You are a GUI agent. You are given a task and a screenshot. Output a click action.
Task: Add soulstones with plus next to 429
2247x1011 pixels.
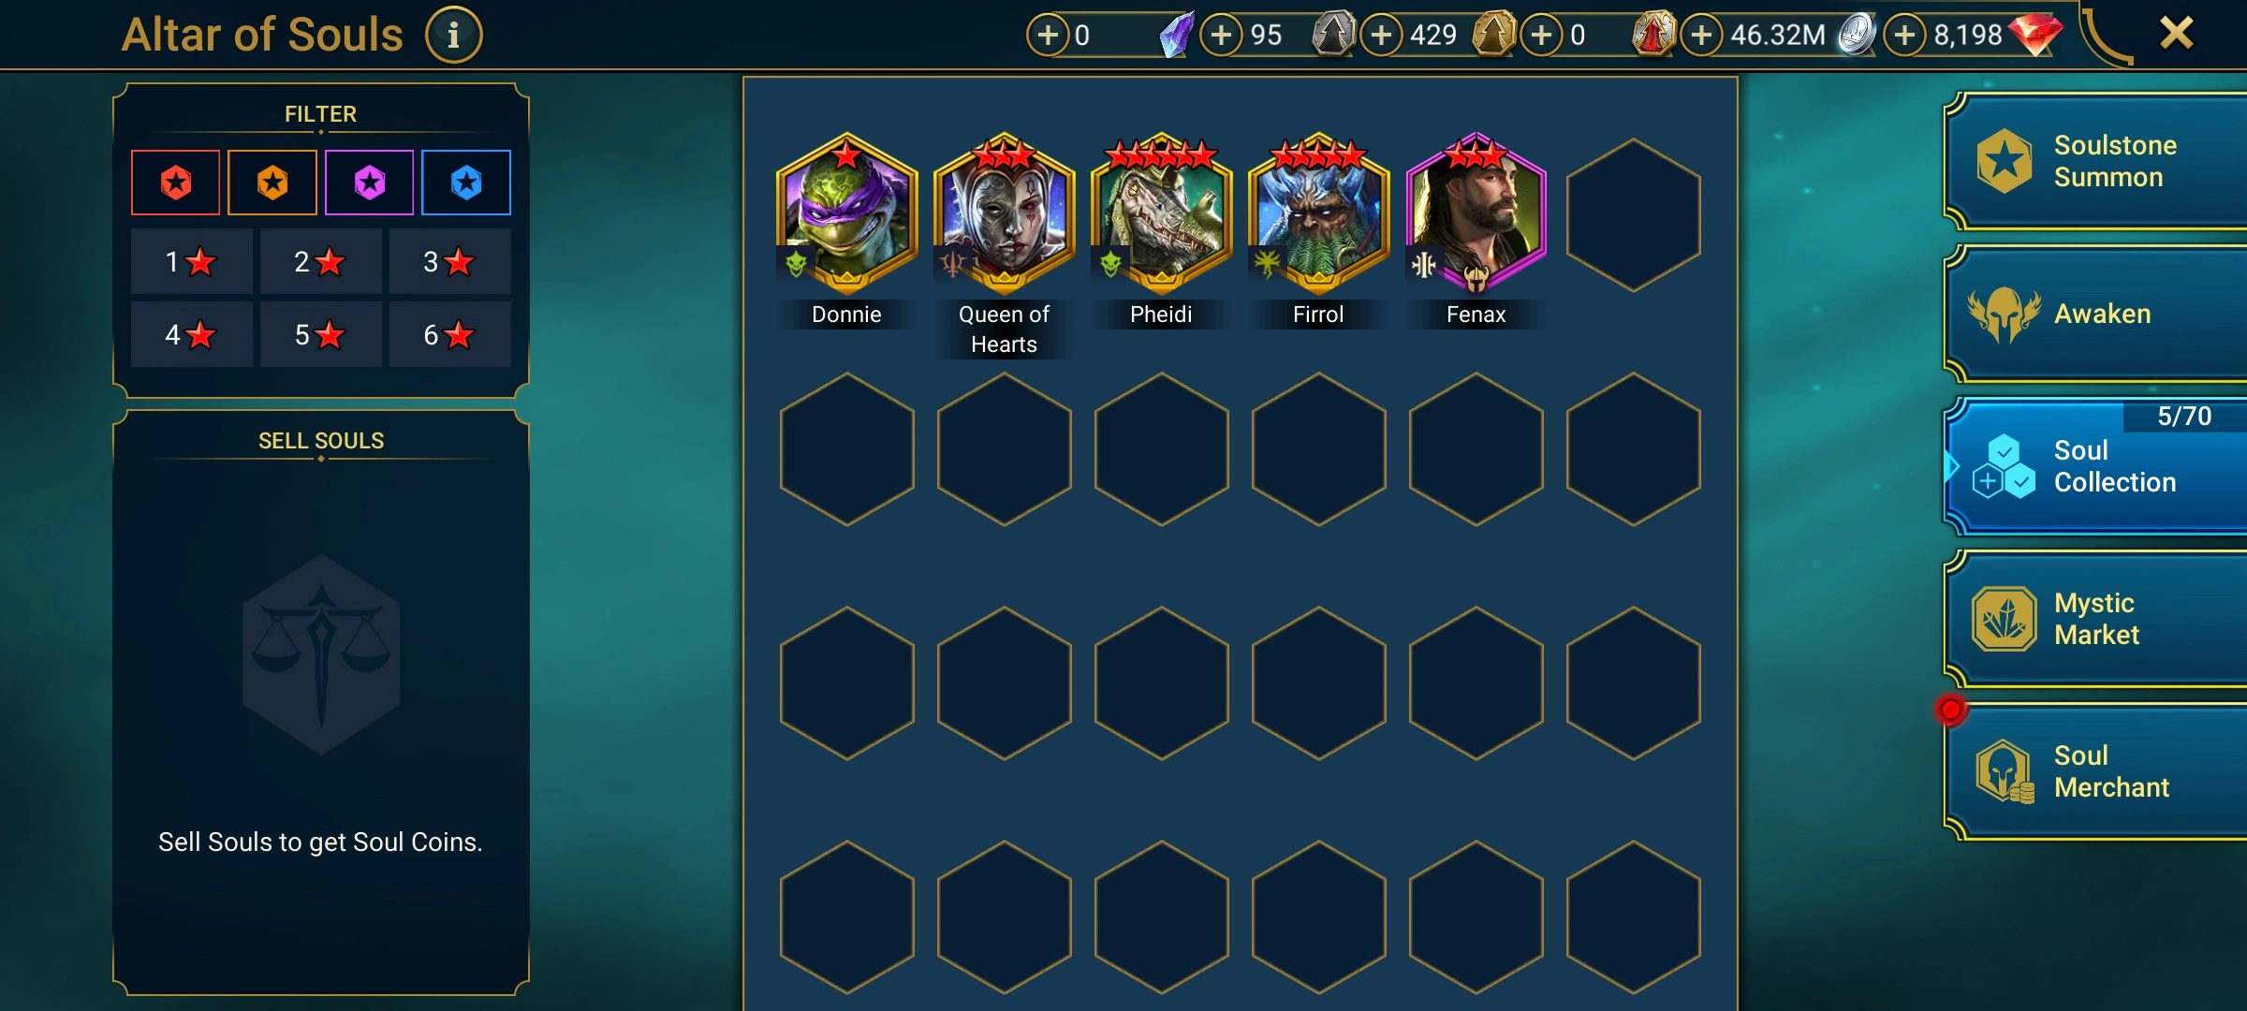tap(1381, 36)
